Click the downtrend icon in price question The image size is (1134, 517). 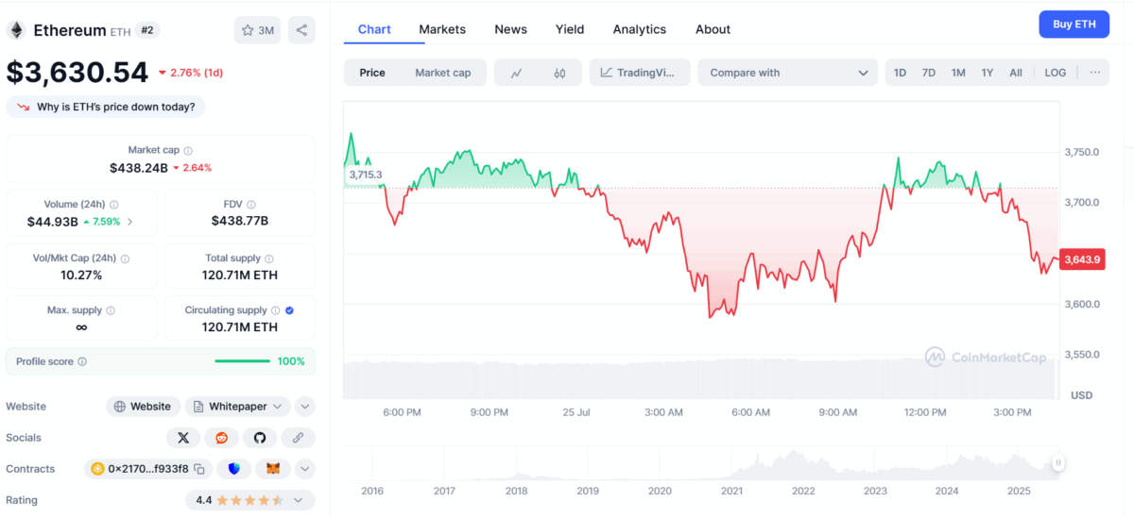tap(24, 108)
